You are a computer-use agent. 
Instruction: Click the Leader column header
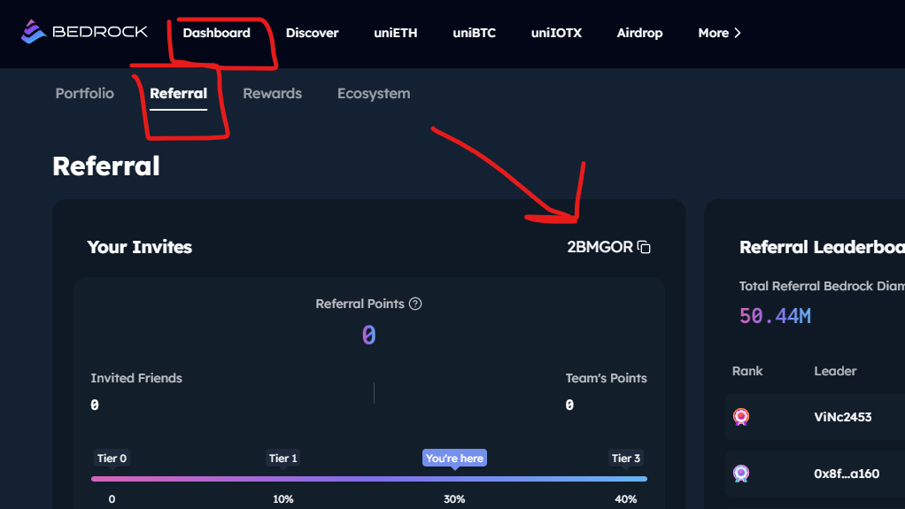pos(835,371)
